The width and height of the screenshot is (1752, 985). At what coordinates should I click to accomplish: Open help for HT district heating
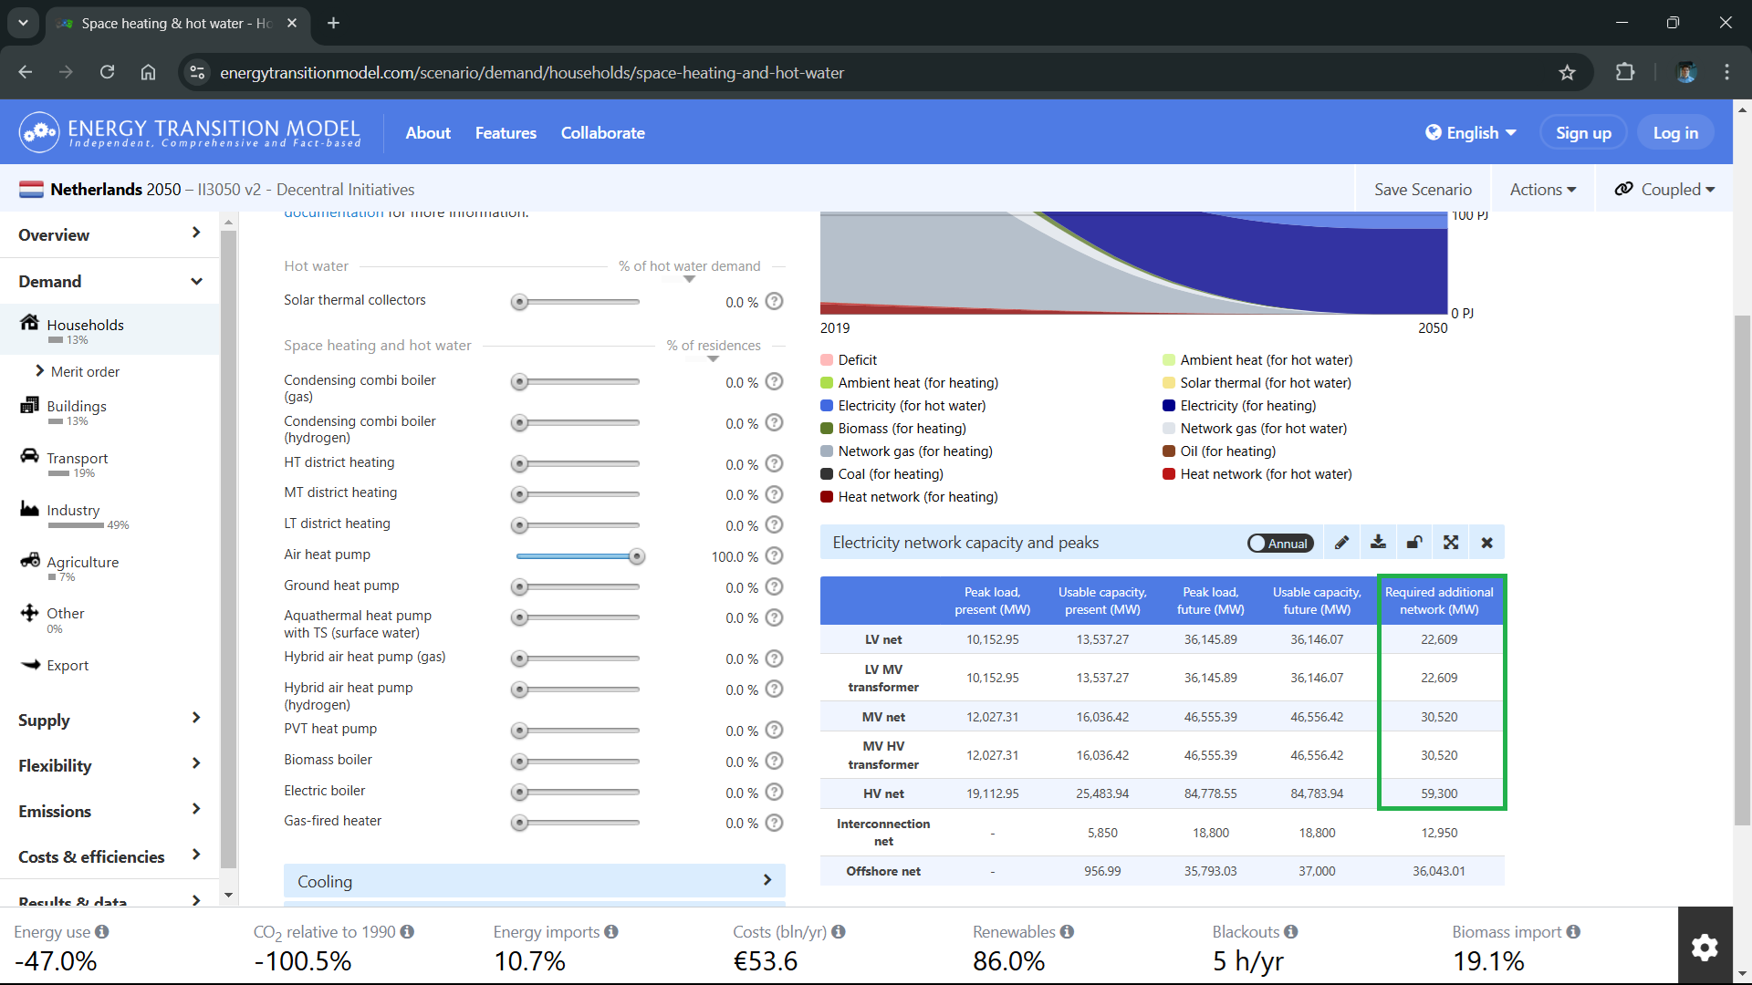(775, 463)
